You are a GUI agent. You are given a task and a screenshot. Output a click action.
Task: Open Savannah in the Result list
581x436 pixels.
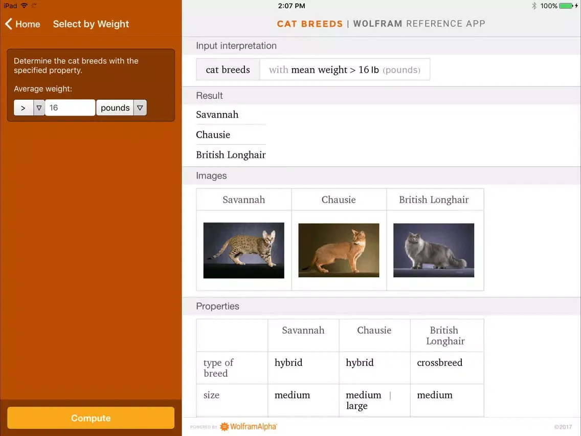pos(217,115)
